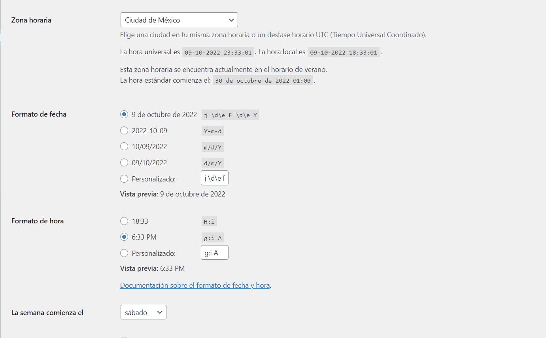Click the Y-m-d format code

coord(213,131)
